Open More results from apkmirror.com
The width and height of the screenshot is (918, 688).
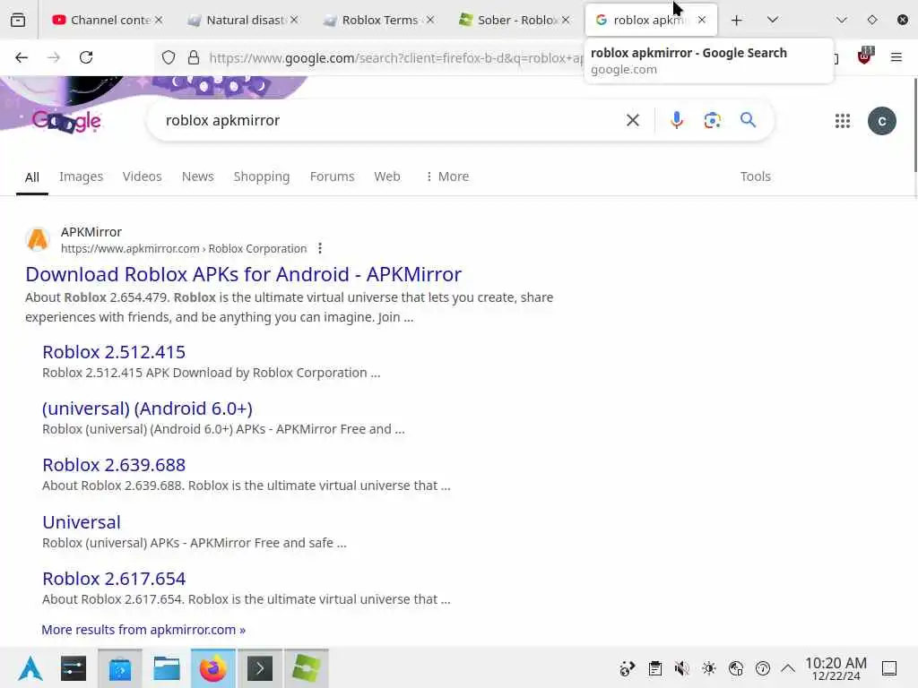143,630
